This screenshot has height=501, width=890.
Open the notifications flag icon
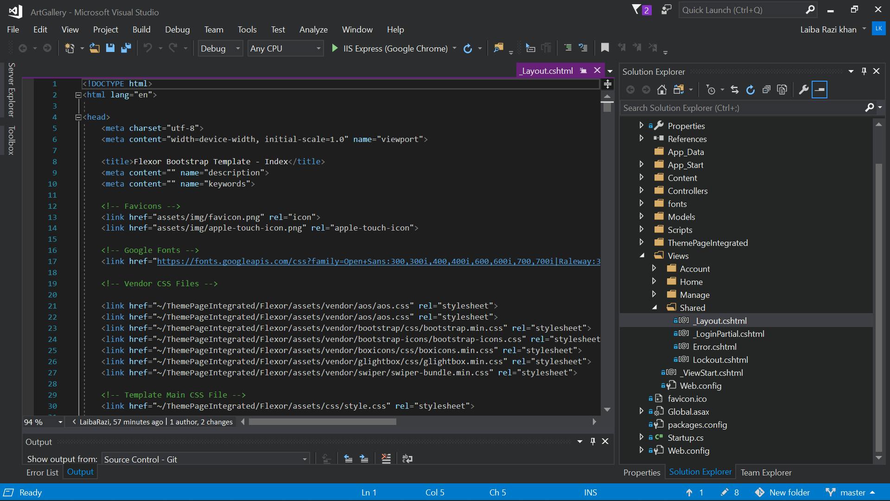(642, 10)
